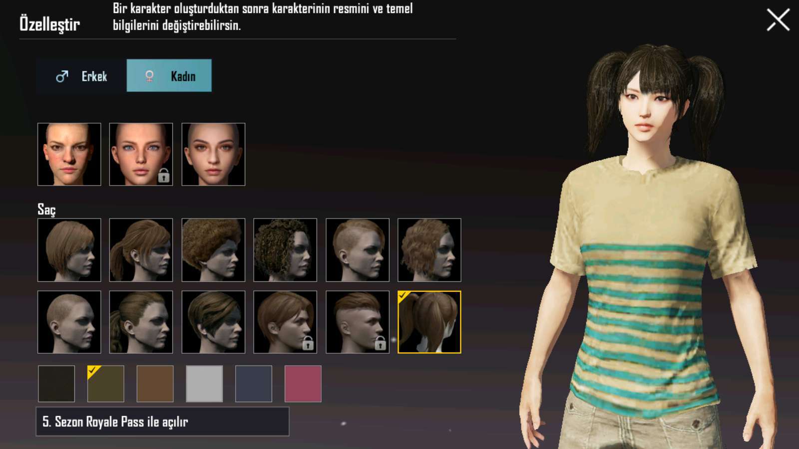This screenshot has width=799, height=449.
Task: Select the short bob hairstyle
Action: click(x=69, y=250)
